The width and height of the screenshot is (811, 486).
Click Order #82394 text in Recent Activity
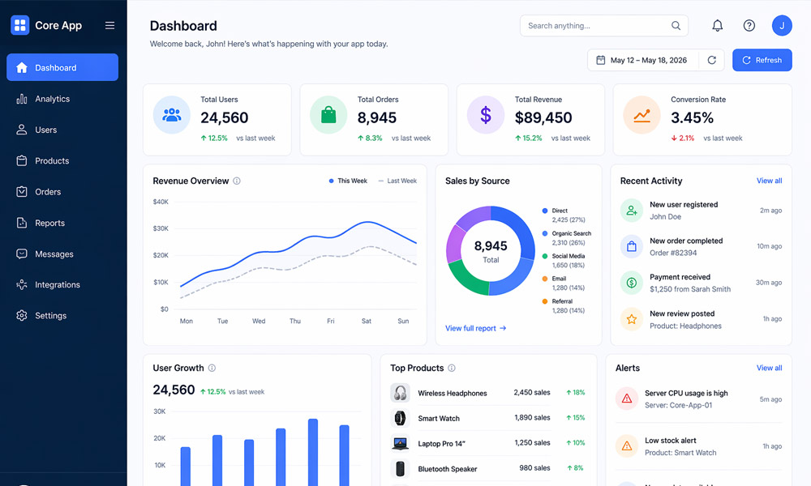click(x=673, y=253)
